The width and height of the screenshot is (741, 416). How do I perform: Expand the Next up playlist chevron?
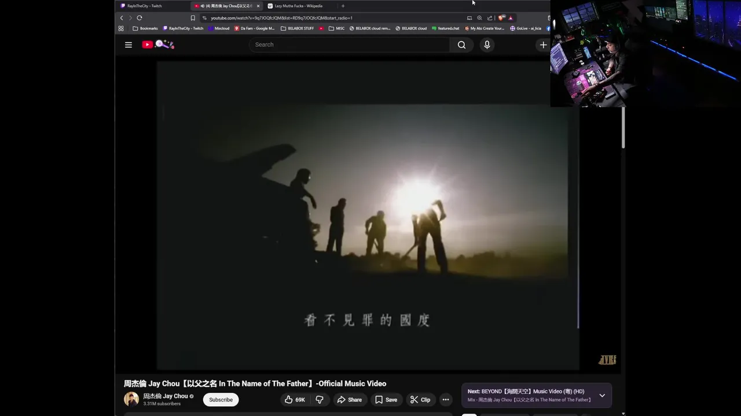(602, 396)
